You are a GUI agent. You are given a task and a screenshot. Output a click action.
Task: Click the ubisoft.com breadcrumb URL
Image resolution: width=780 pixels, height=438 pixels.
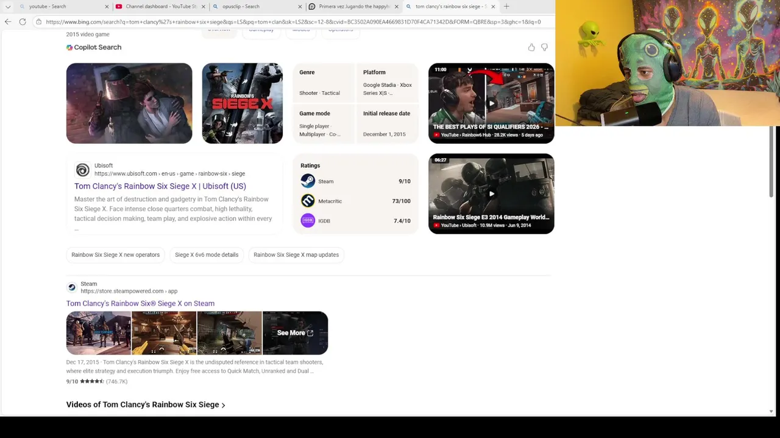pos(169,174)
